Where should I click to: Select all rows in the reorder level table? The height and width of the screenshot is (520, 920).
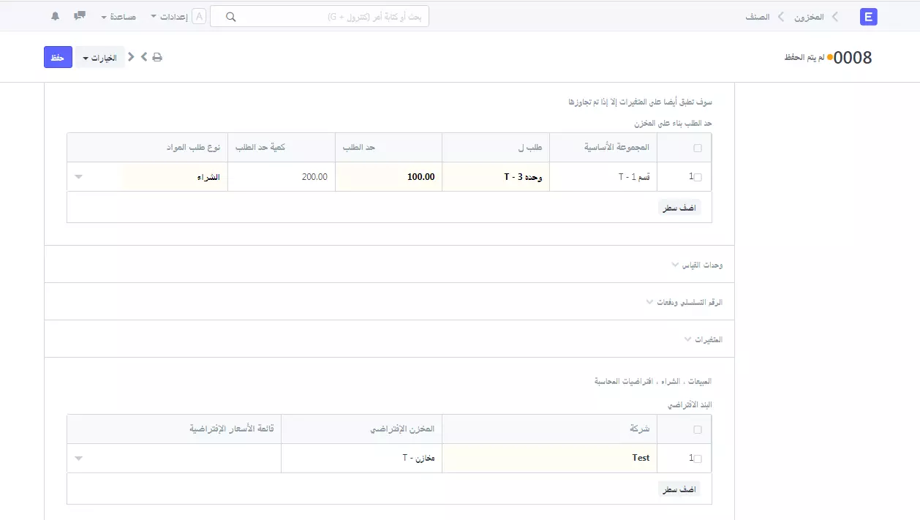pyautogui.click(x=697, y=148)
